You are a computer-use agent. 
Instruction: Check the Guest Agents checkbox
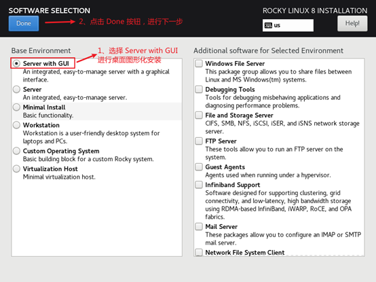199,166
